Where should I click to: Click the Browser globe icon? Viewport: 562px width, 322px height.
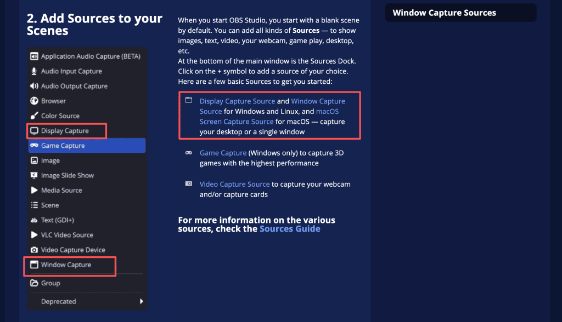click(x=34, y=101)
